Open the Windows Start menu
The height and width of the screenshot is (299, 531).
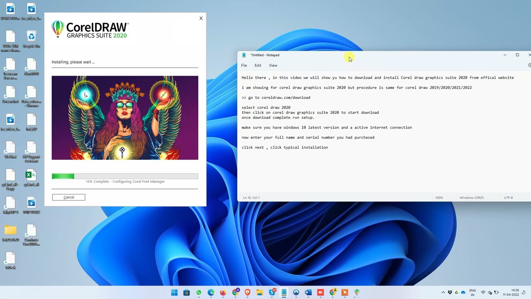pyautogui.click(x=174, y=292)
